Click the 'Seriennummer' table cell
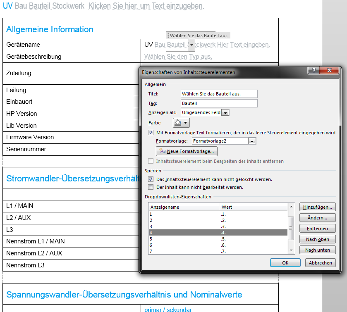This screenshot has width=347, height=312. [72, 150]
